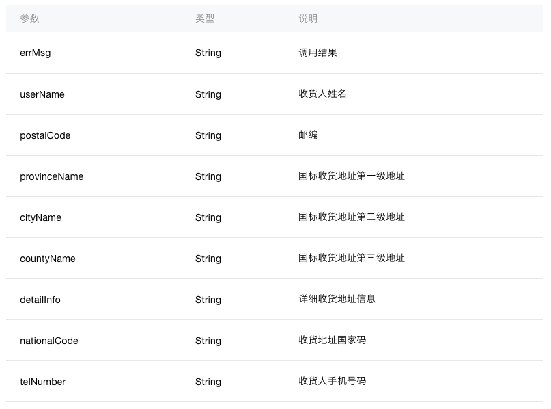The width and height of the screenshot is (551, 409).
Task: Click the String type in errMsg row
Action: click(x=208, y=53)
